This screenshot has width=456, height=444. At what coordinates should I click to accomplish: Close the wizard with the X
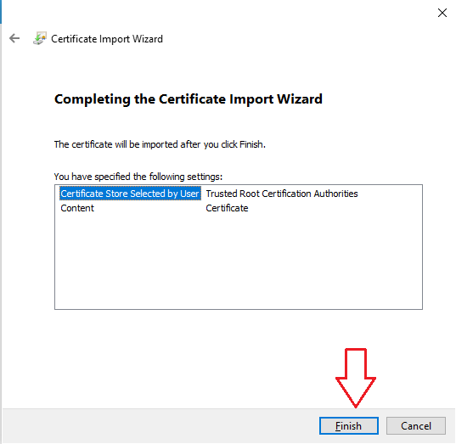point(442,13)
